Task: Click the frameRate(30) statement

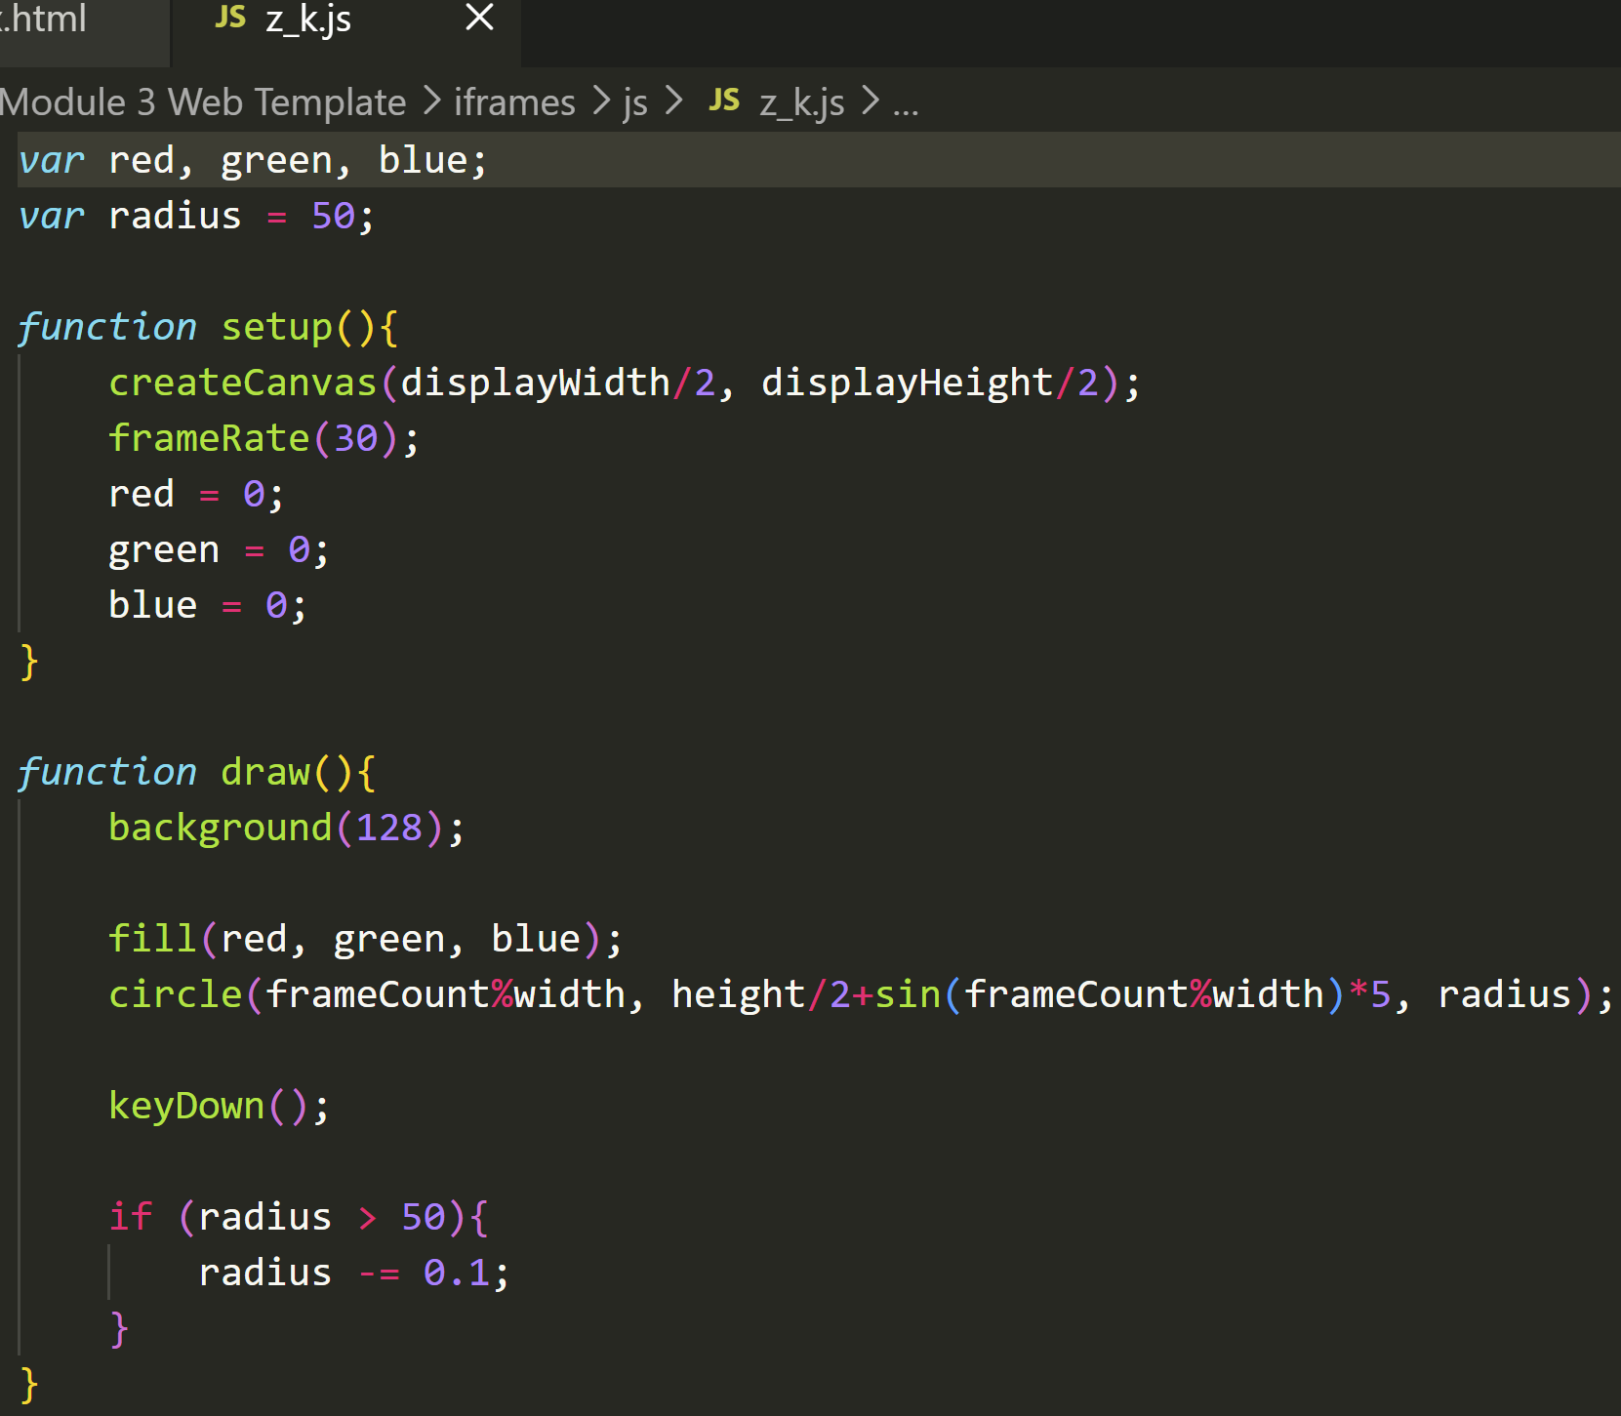Action: point(263,438)
